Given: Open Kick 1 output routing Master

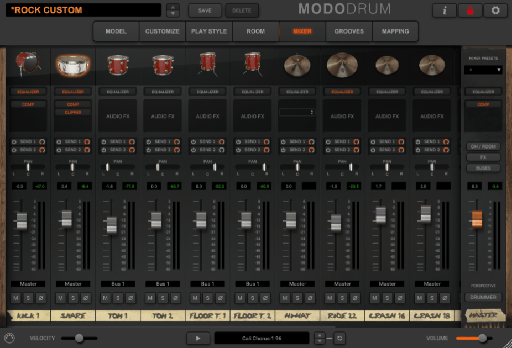Looking at the screenshot, I should coord(28,284).
